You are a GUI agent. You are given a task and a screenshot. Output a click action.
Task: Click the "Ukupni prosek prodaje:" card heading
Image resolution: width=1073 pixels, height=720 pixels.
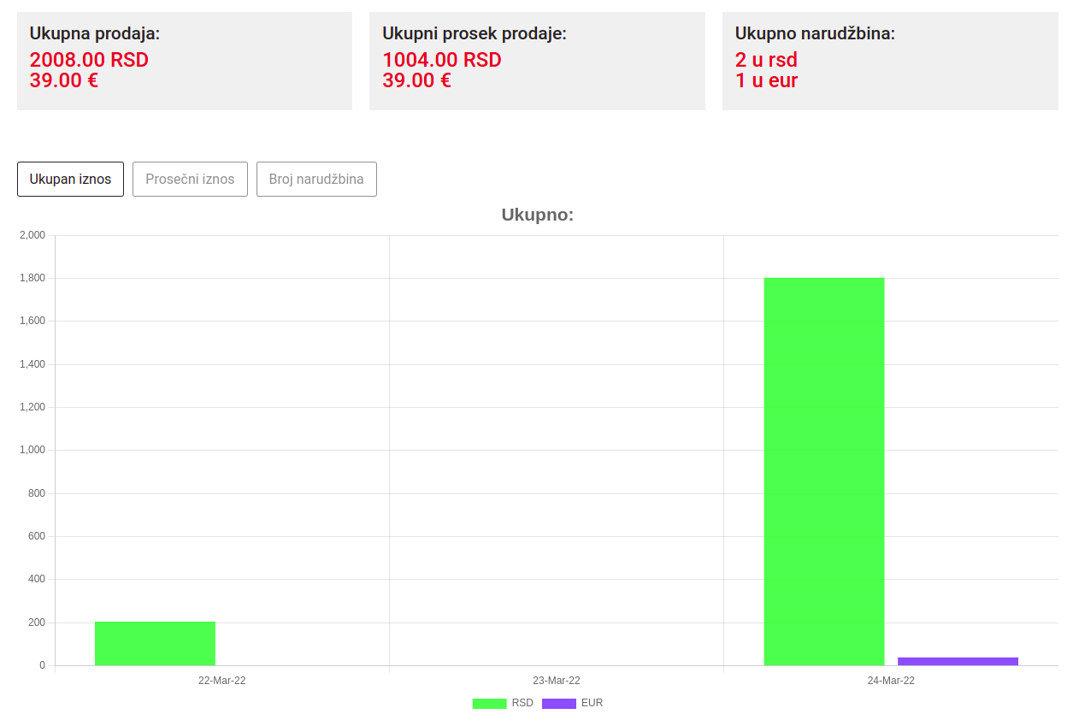[475, 33]
